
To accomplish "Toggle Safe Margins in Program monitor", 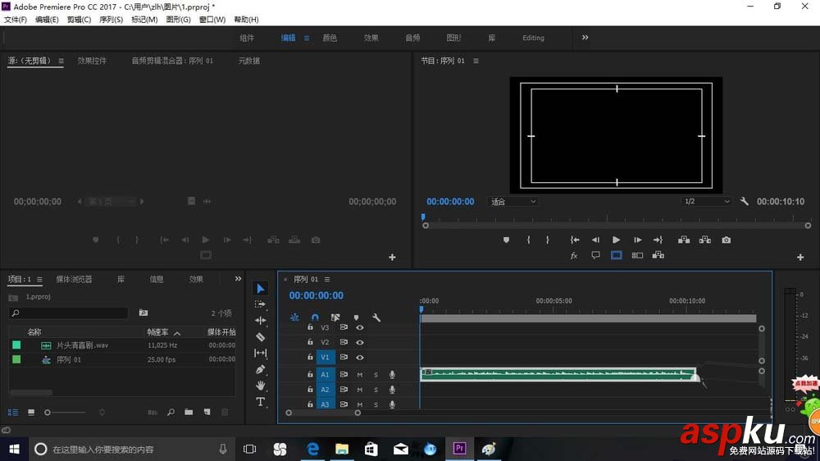I will click(617, 255).
